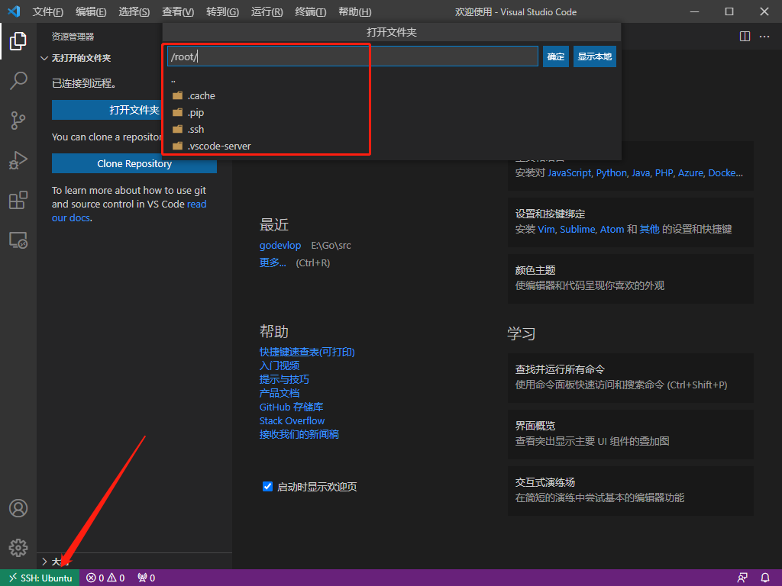Click the Python install link
The width and height of the screenshot is (782, 586).
(x=611, y=173)
